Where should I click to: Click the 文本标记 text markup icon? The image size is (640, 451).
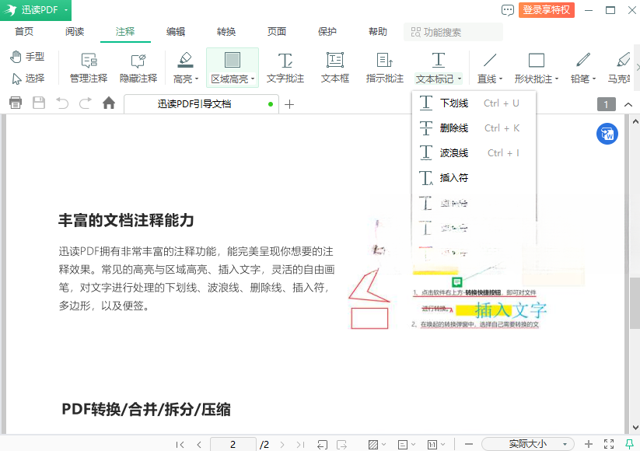pyautogui.click(x=439, y=61)
